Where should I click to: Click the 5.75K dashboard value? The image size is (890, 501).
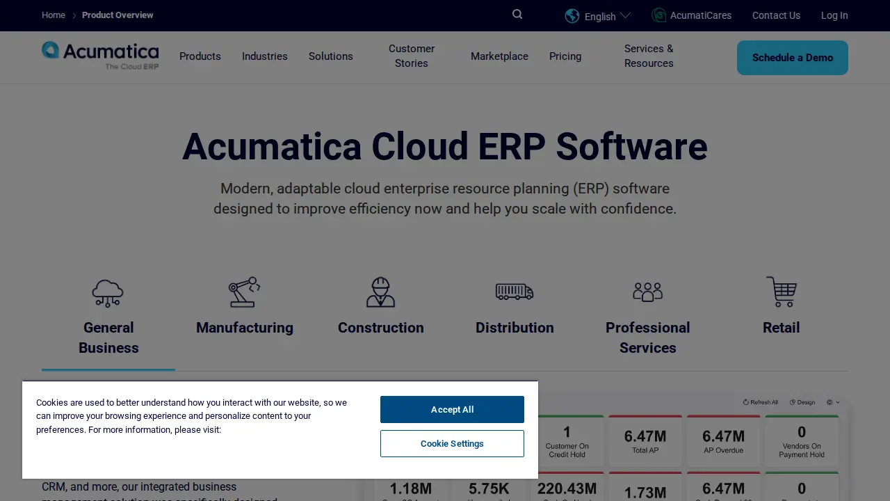pos(489,489)
